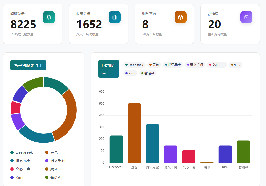Toggle Kimi in the donut chart legend

point(17,177)
